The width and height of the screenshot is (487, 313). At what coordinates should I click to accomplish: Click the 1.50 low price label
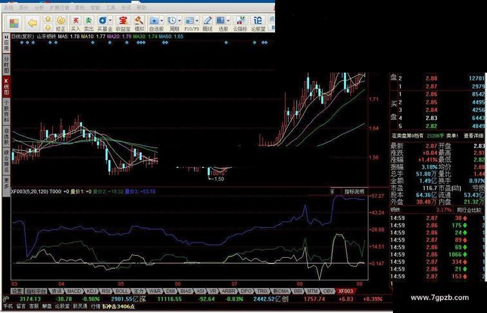point(219,179)
